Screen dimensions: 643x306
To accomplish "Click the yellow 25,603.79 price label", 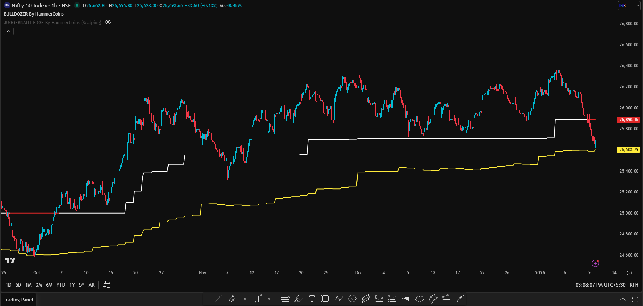I will [629, 150].
